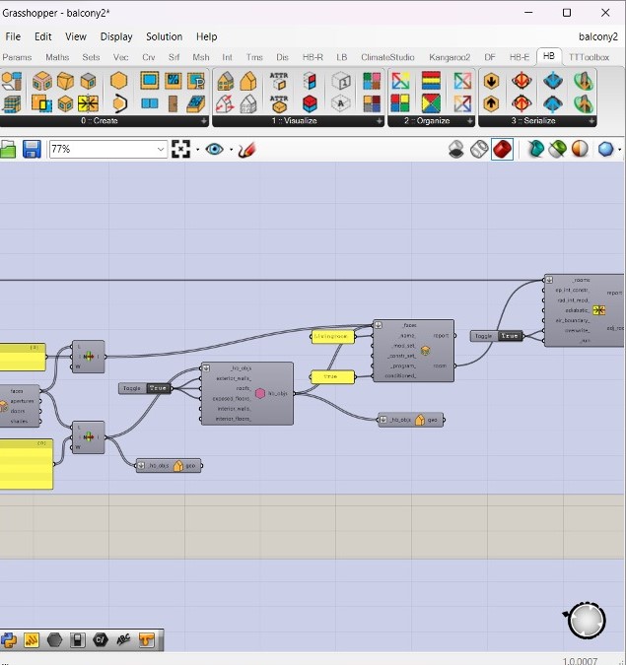Click the yellow Livingroom panel
Screen dimensions: 626x665
[333, 336]
